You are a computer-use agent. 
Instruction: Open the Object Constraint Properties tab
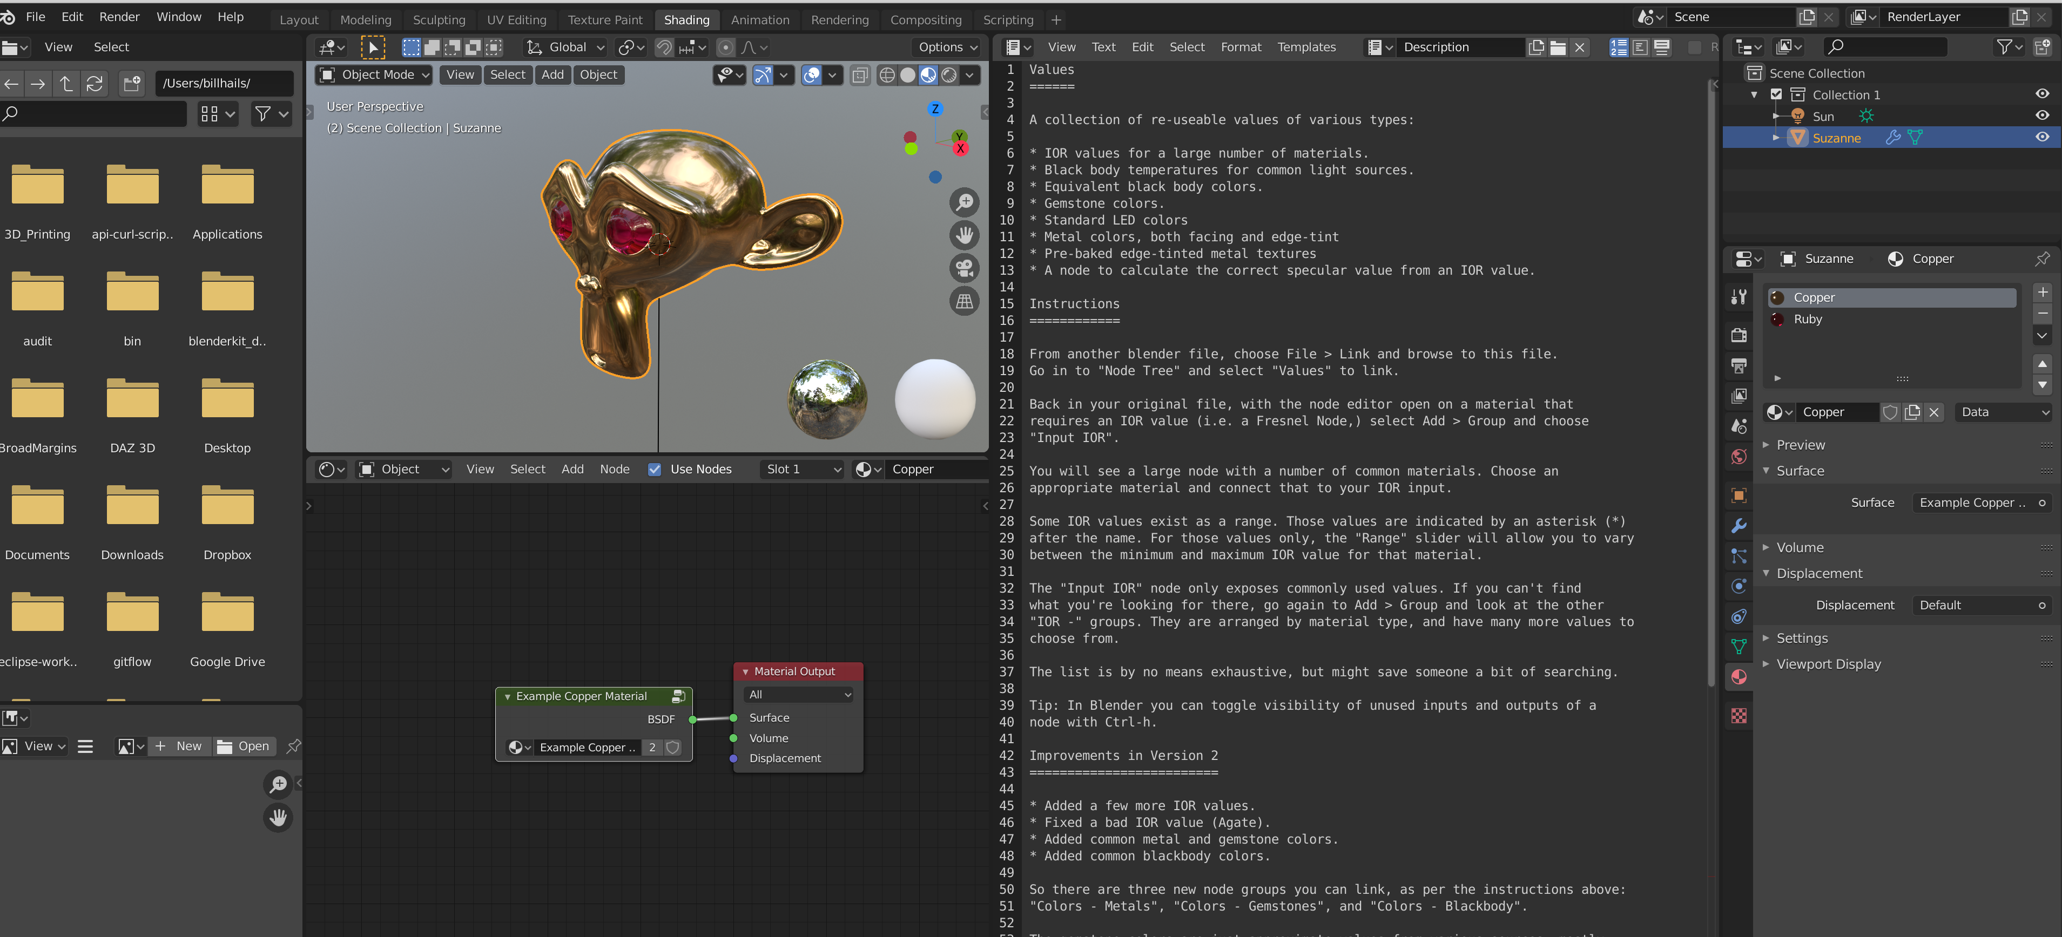pos(1738,616)
